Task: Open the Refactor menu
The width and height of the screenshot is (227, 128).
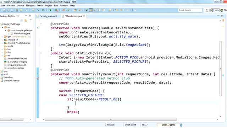Action: pos(11,6)
